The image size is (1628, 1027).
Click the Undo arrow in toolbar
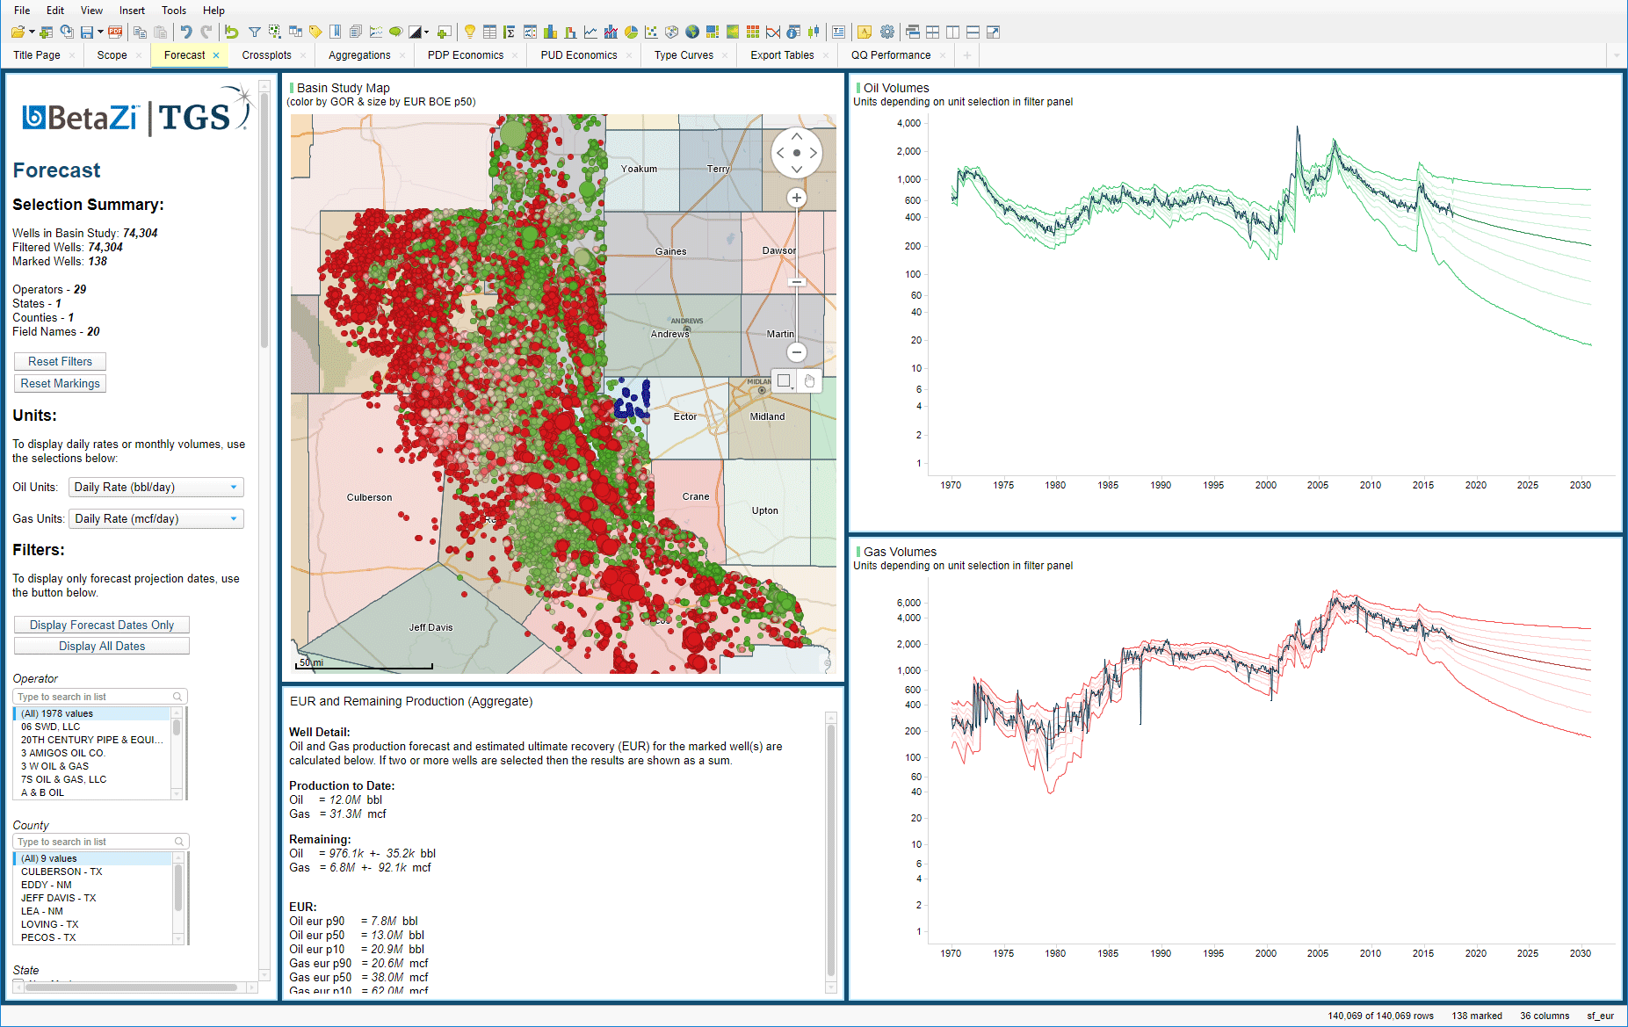pyautogui.click(x=186, y=33)
